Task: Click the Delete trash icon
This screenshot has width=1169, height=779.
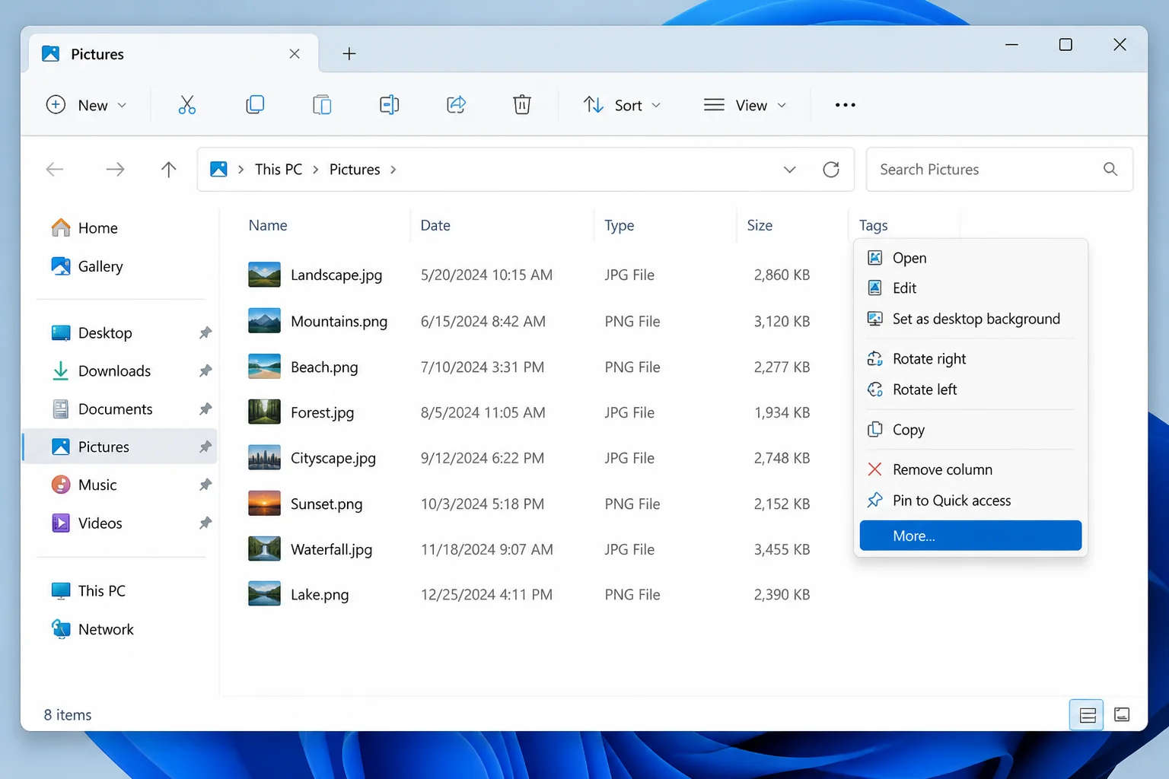Action: pos(522,105)
